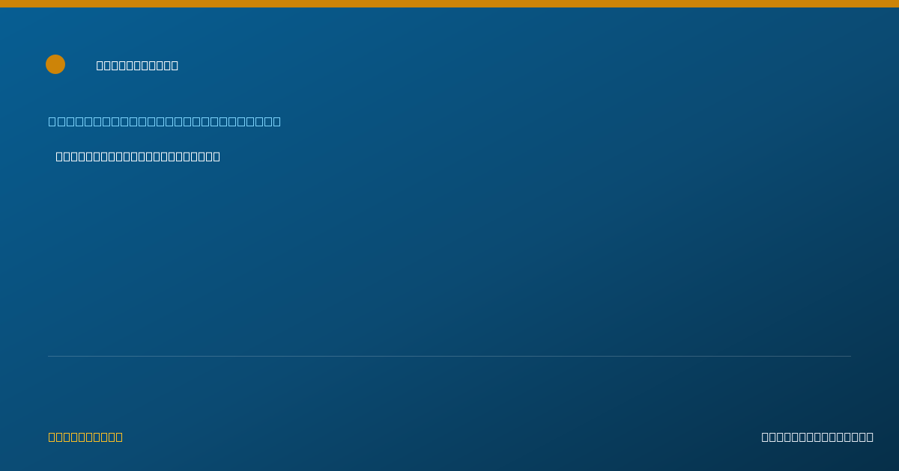
Task: Click the white footer text on the right
Action: tap(817, 437)
